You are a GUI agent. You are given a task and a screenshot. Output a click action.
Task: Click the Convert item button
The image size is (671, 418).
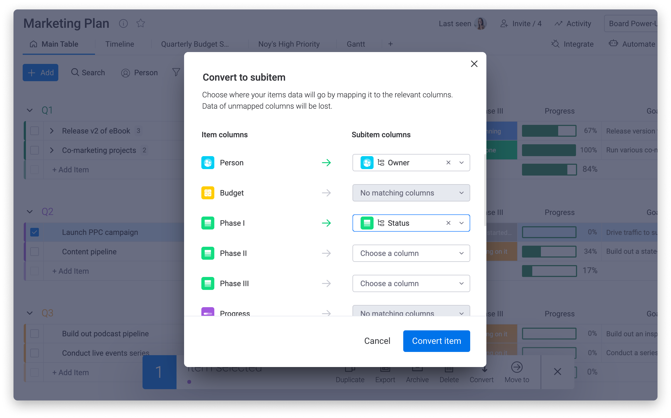click(x=436, y=341)
